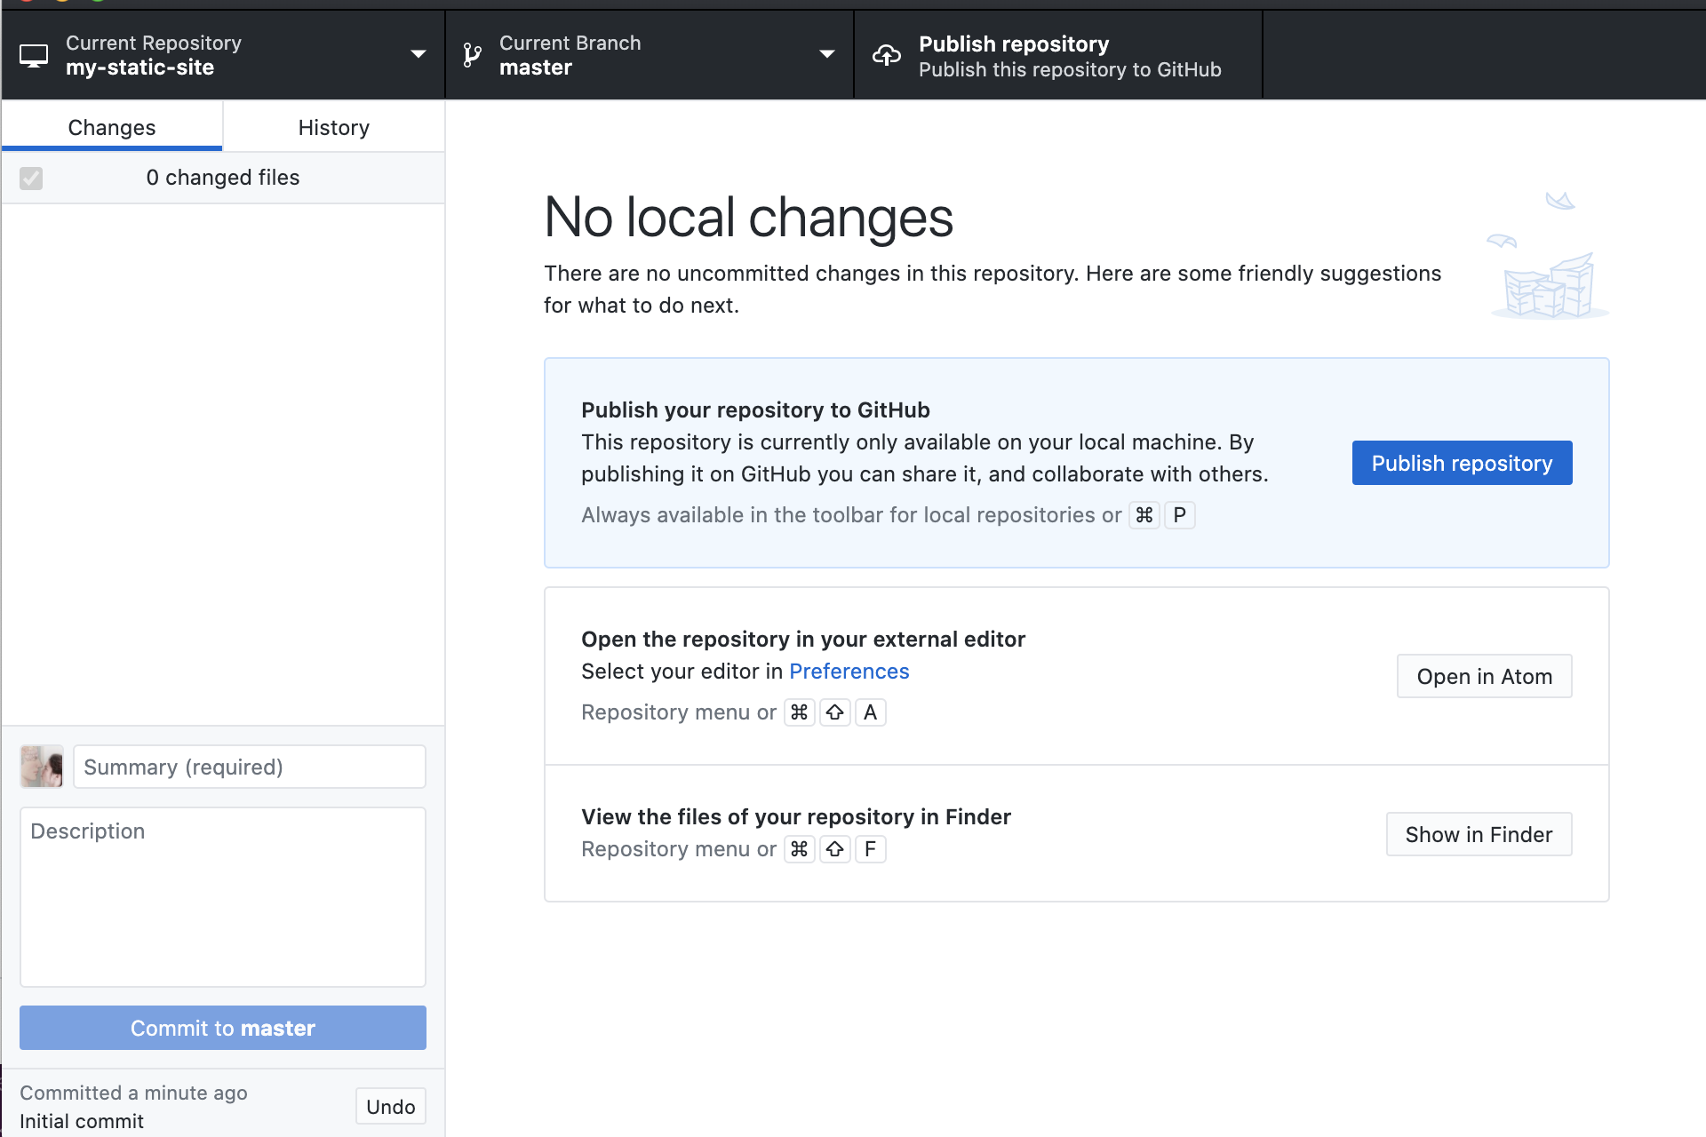Click the cloud upload publish icon
The image size is (1706, 1137).
[x=886, y=56]
